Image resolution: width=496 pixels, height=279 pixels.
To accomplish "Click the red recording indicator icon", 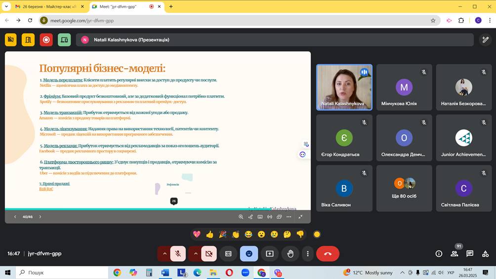I will (x=46, y=40).
